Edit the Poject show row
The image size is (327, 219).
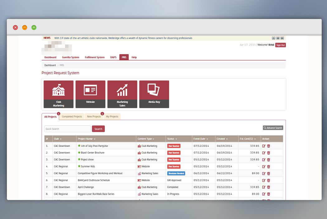[264, 160]
